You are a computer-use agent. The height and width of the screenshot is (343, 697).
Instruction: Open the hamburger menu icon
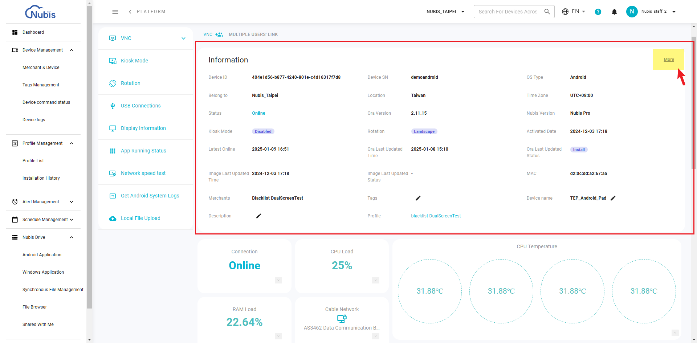point(115,12)
